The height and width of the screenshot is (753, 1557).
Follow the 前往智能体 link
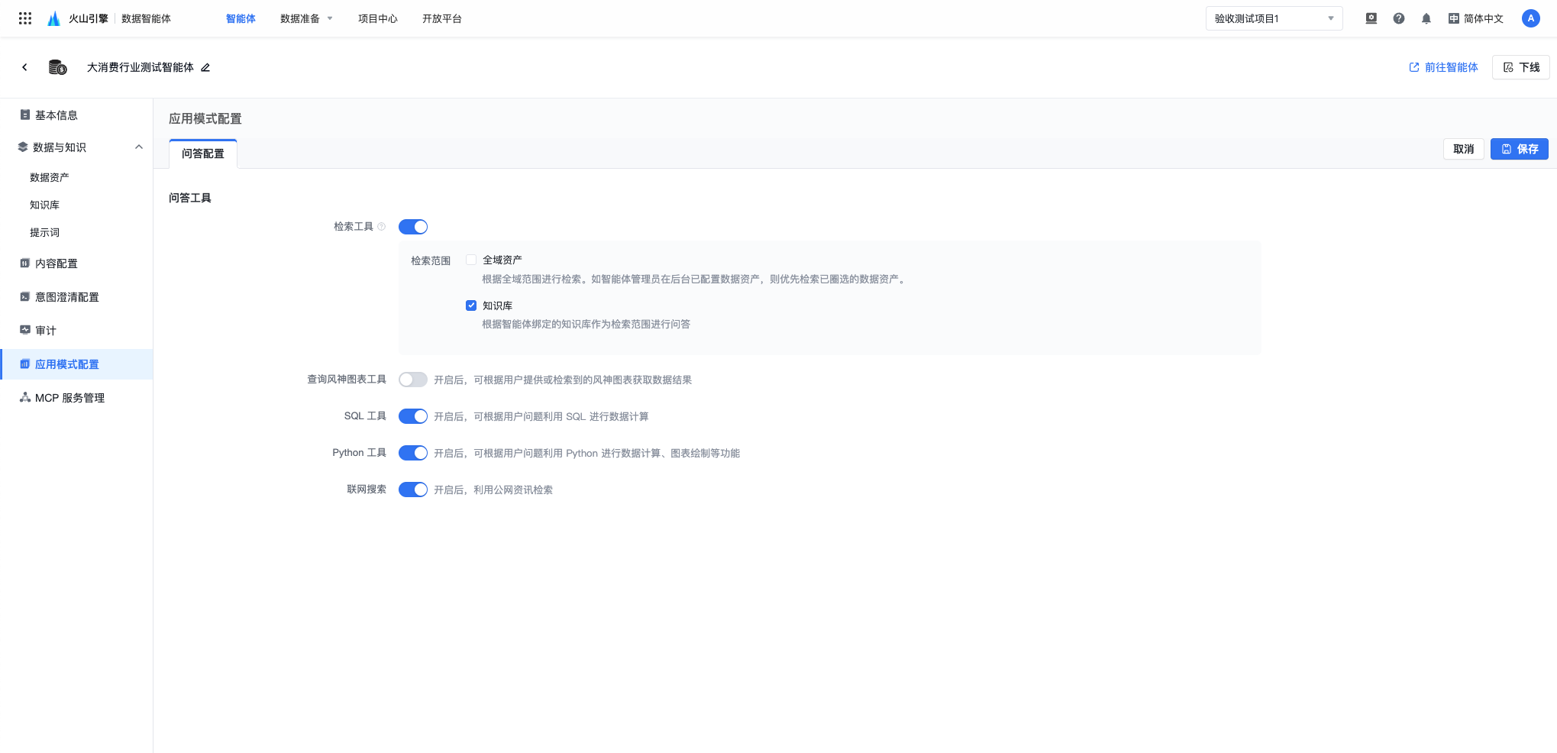point(1443,67)
